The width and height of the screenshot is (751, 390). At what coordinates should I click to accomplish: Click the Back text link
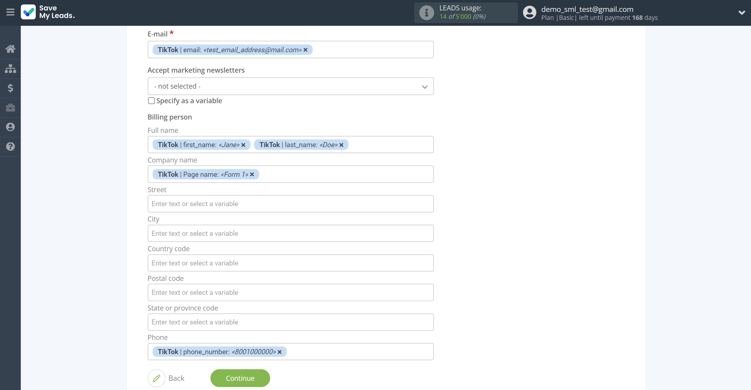point(176,378)
